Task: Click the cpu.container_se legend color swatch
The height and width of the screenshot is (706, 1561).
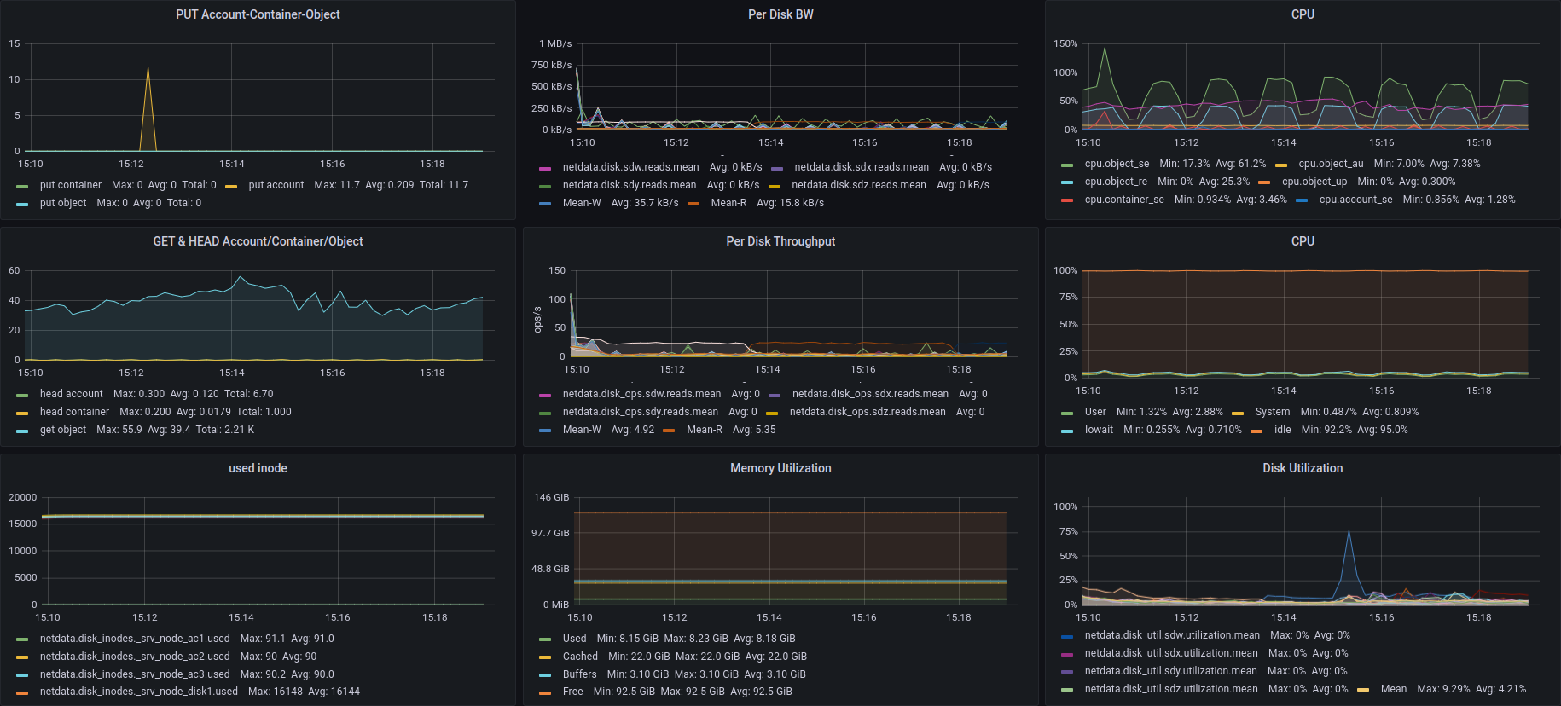Action: point(1067,200)
